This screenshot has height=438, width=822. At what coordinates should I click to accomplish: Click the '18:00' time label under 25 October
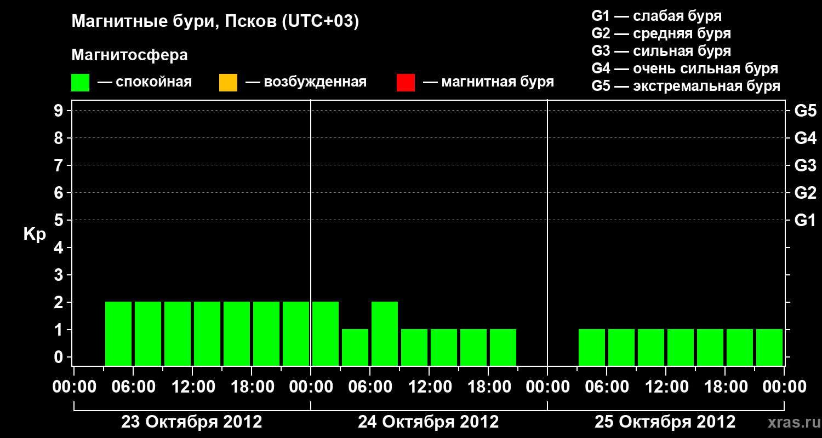coord(725,387)
